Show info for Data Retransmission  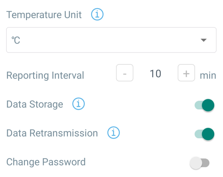(114, 133)
